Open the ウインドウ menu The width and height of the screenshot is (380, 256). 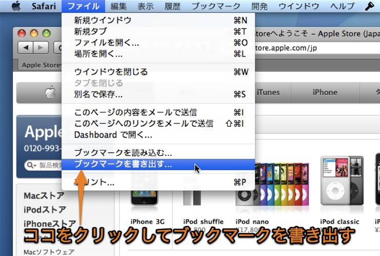pos(299,6)
